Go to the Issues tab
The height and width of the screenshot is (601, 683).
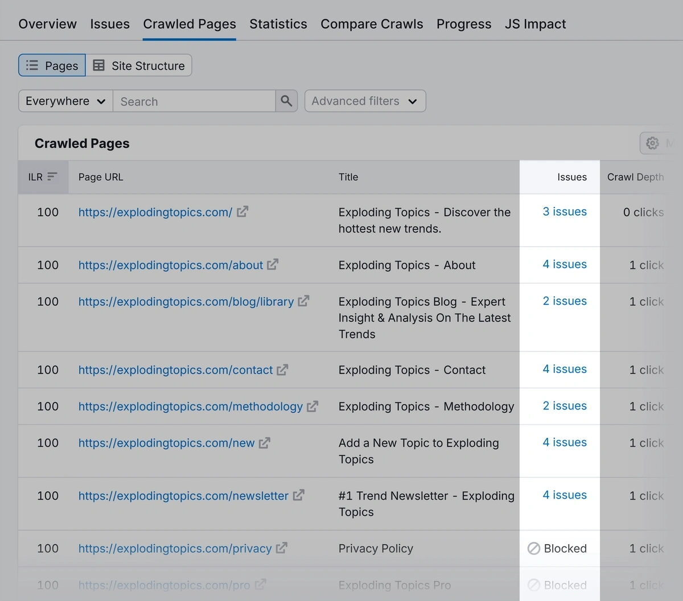(110, 24)
